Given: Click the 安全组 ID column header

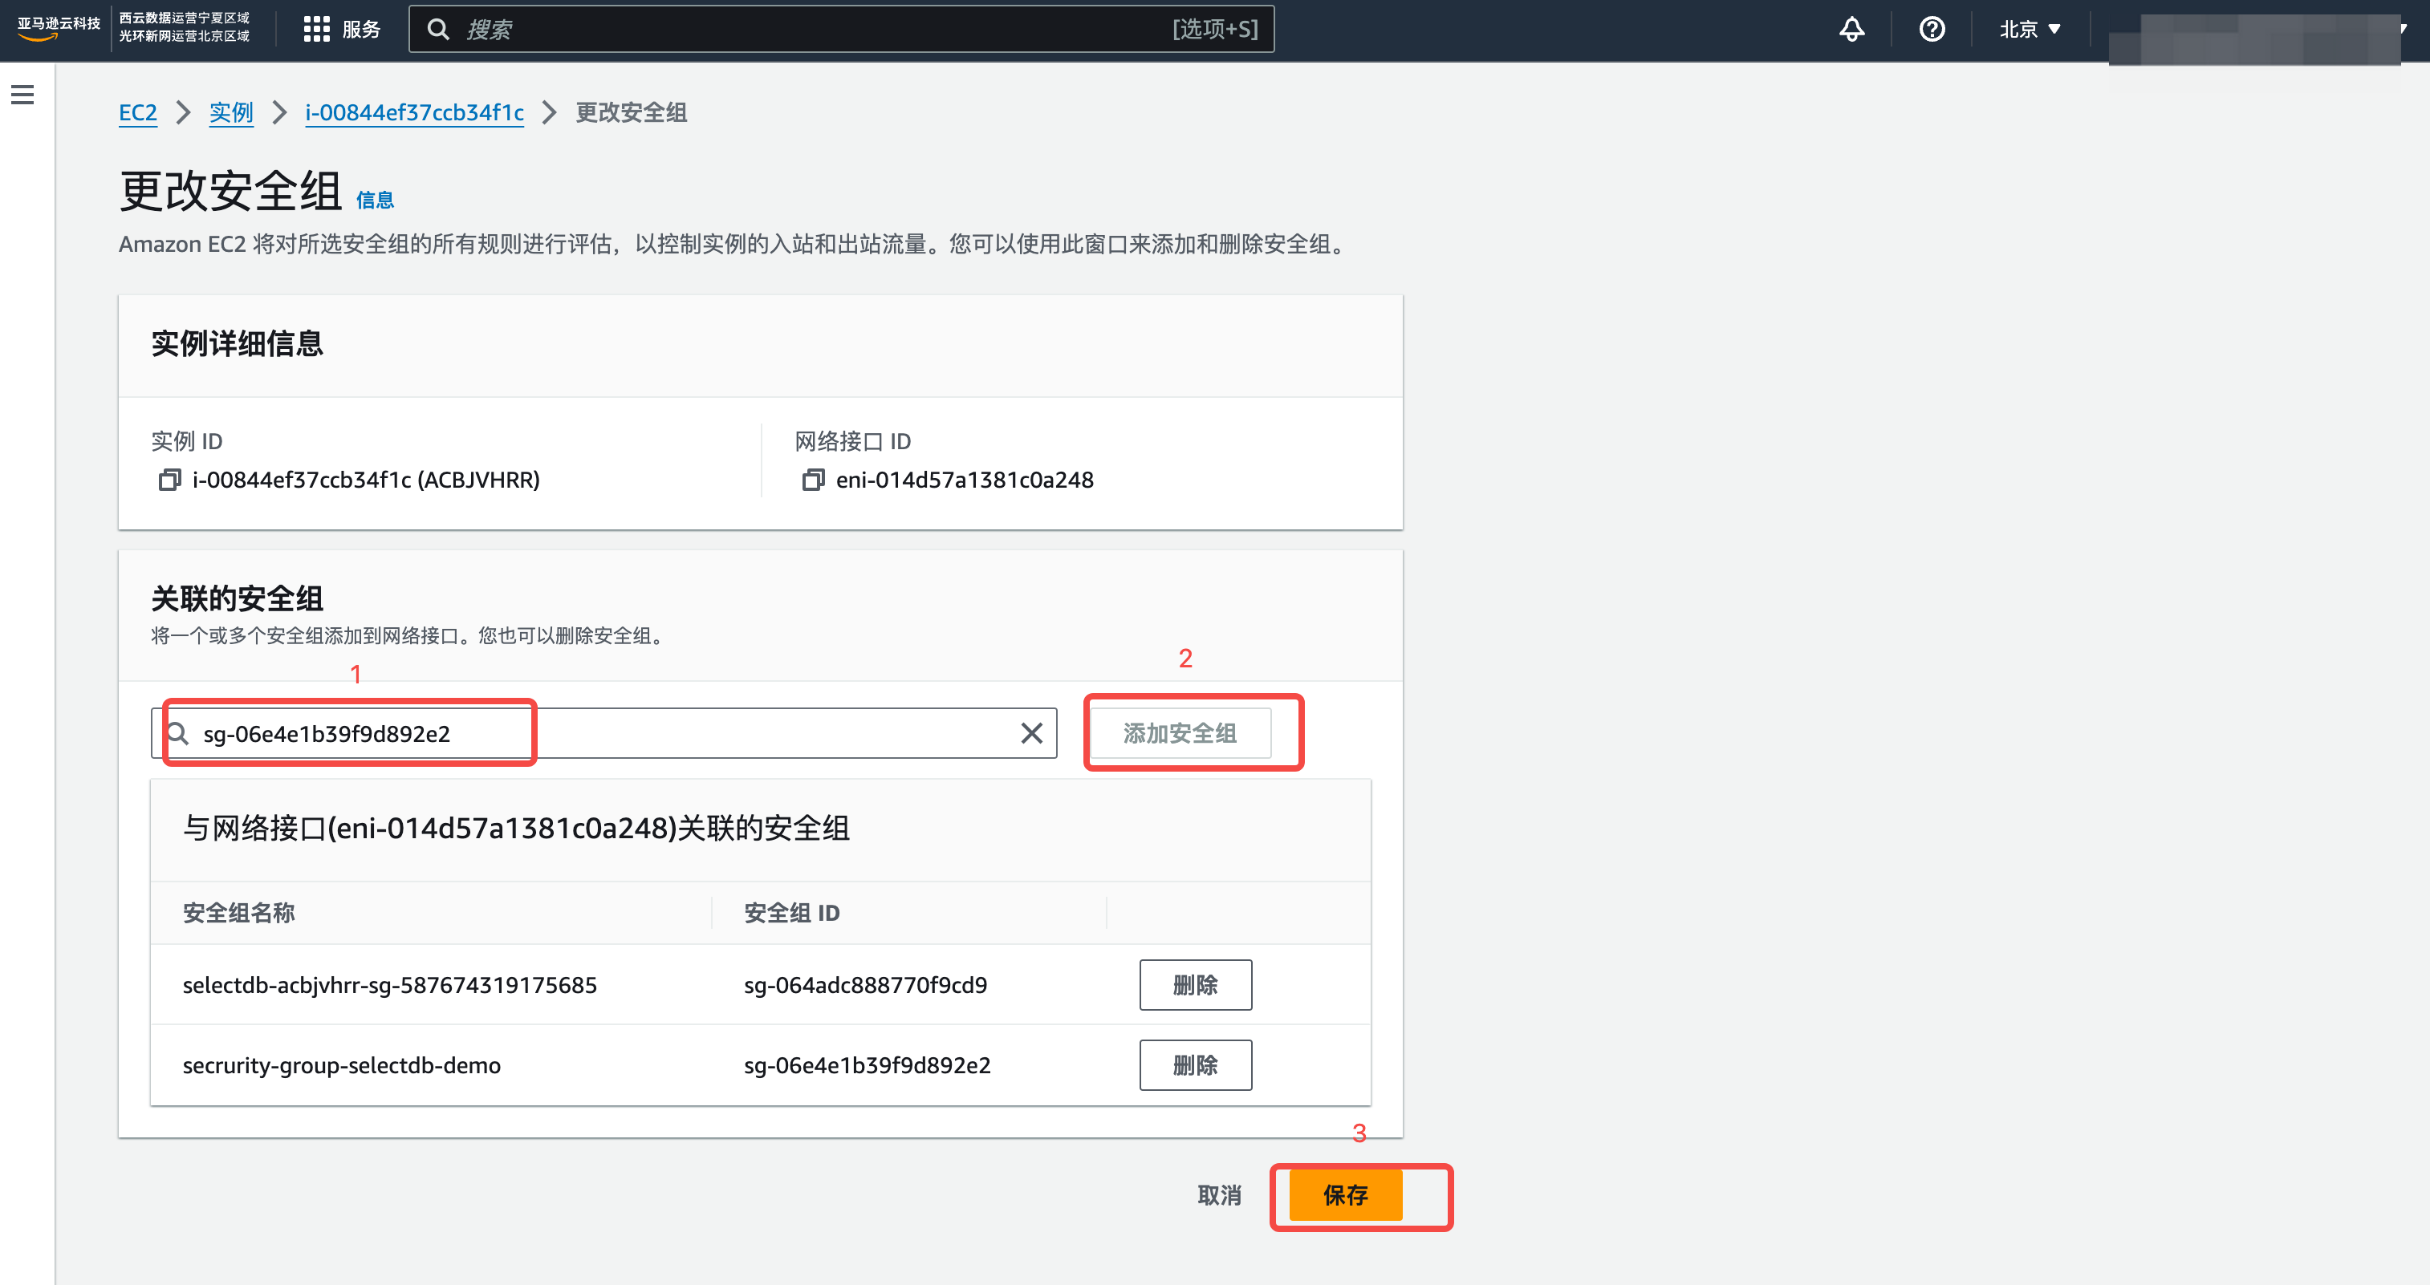Looking at the screenshot, I should (x=791, y=913).
